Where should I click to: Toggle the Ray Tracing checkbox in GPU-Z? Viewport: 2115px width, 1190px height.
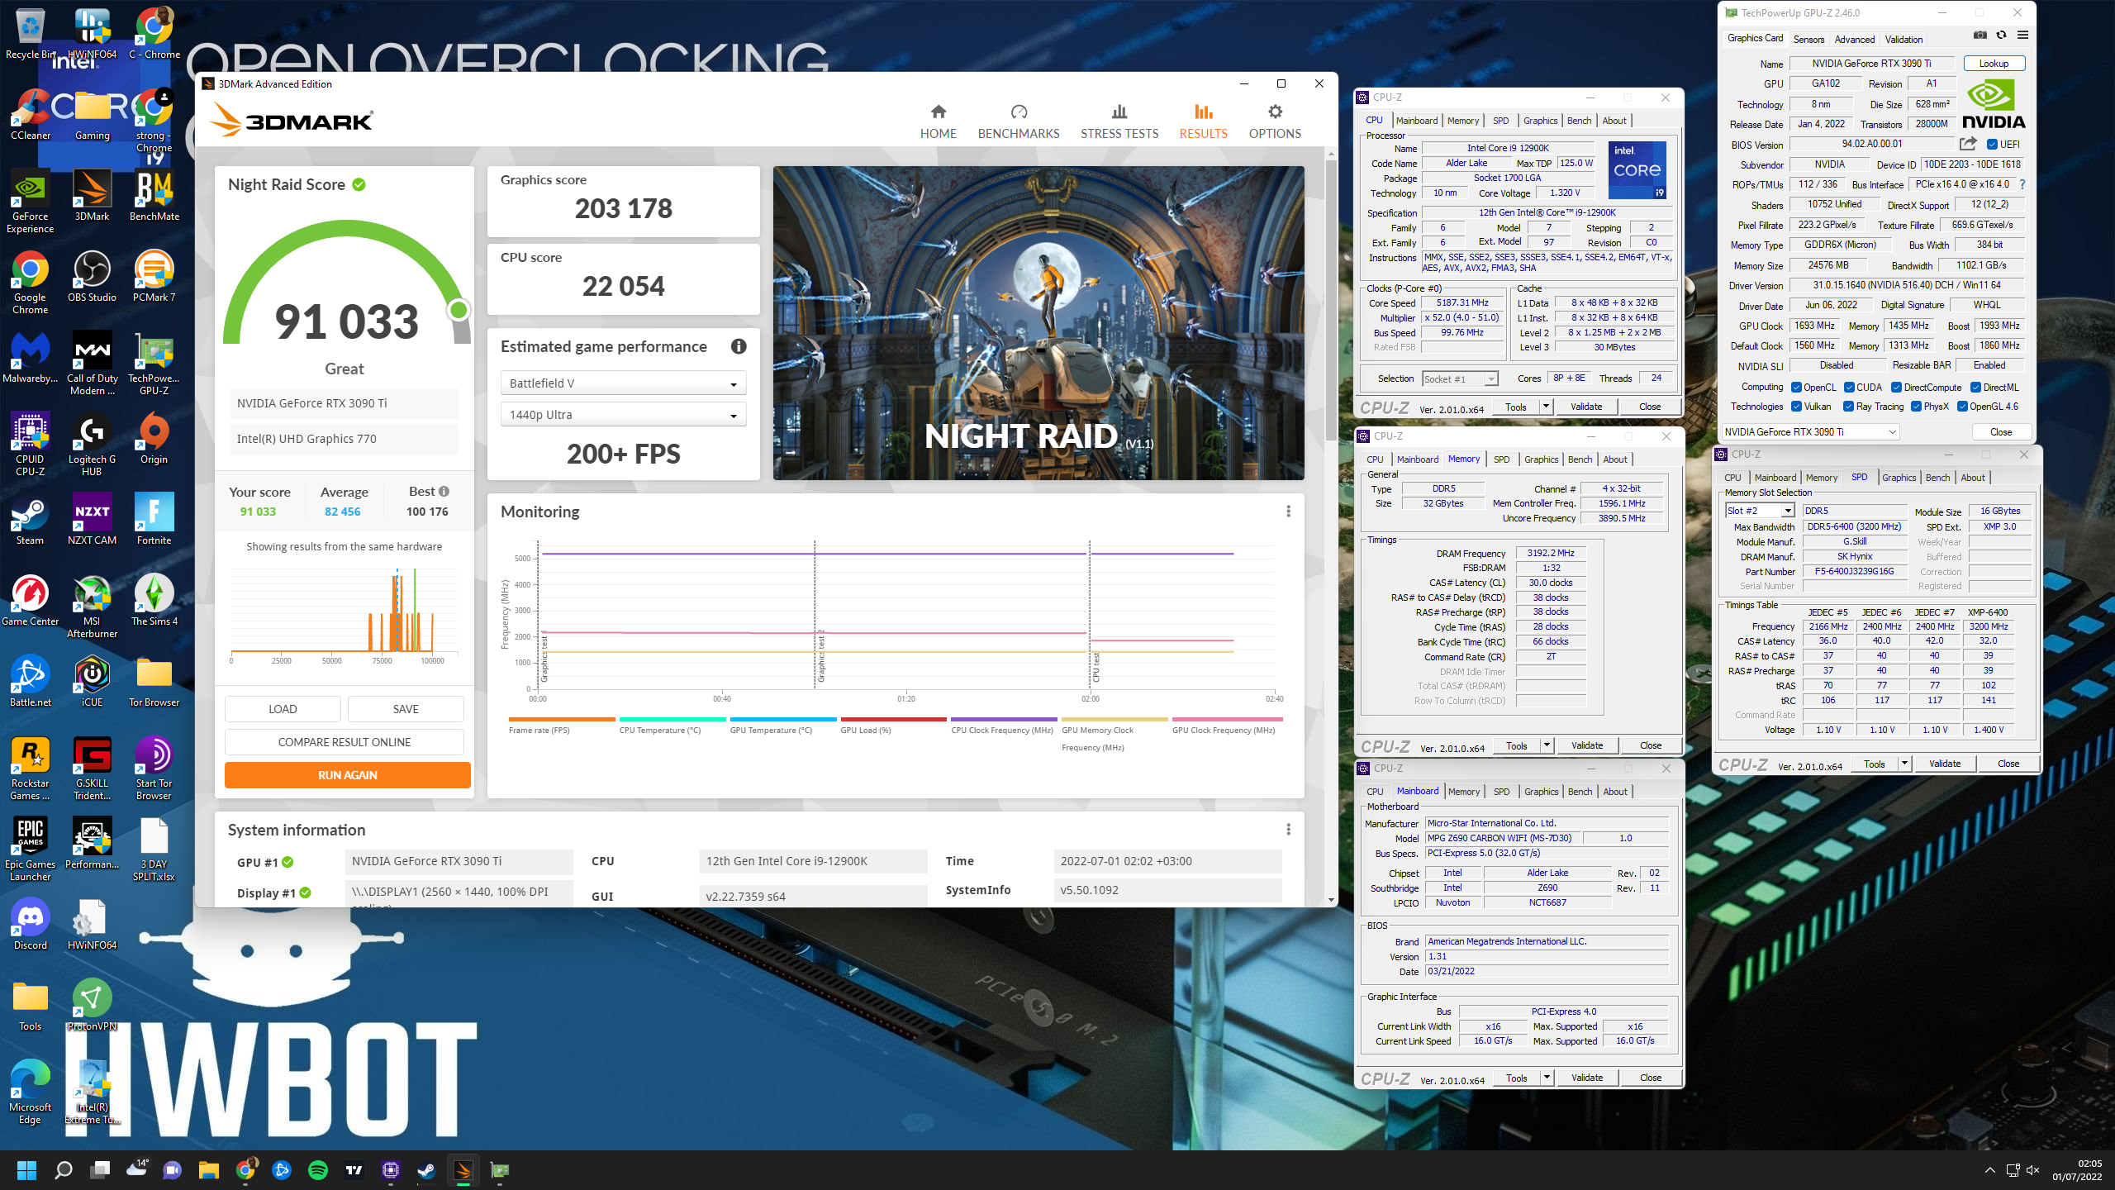click(1849, 406)
